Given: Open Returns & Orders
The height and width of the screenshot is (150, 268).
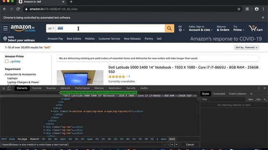Looking at the screenshot, I should [223, 28].
